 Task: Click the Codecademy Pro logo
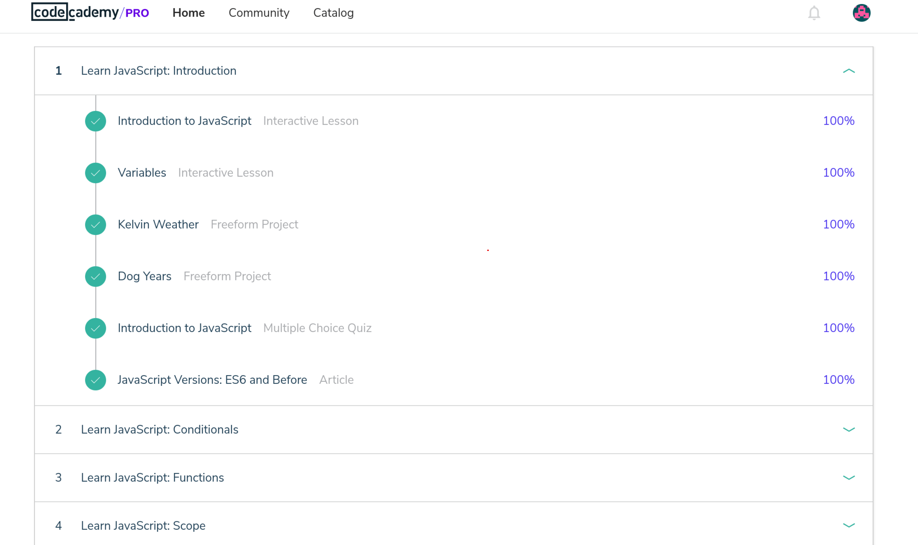(90, 12)
